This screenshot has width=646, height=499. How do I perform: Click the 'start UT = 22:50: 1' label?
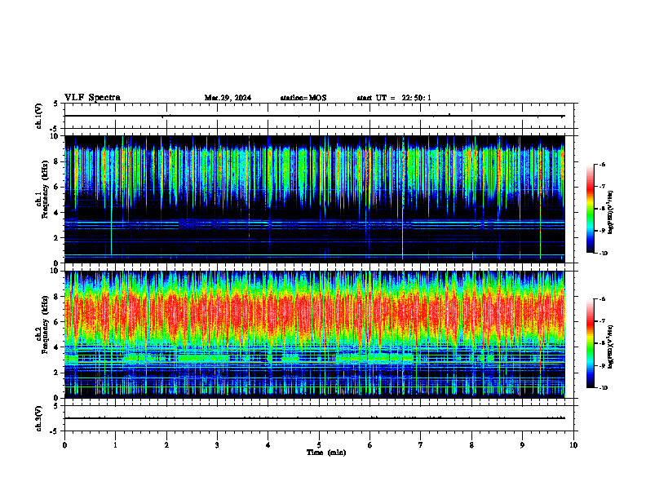pyautogui.click(x=394, y=98)
